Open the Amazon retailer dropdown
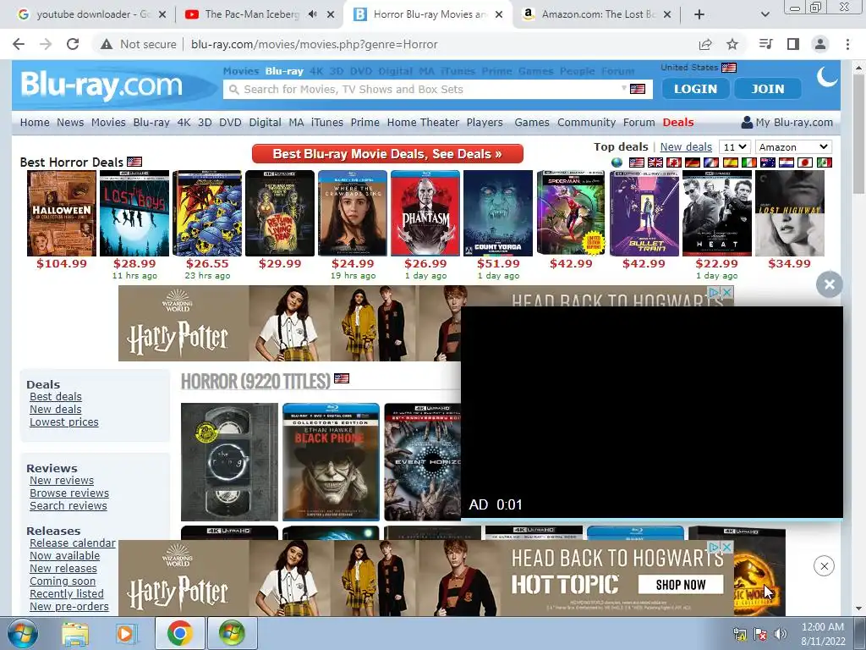Image resolution: width=866 pixels, height=650 pixels. pyautogui.click(x=792, y=147)
